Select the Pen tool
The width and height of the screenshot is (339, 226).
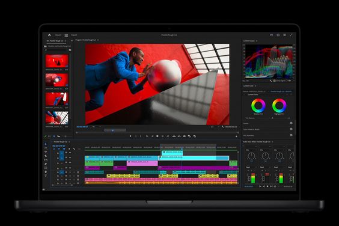pos(46,163)
